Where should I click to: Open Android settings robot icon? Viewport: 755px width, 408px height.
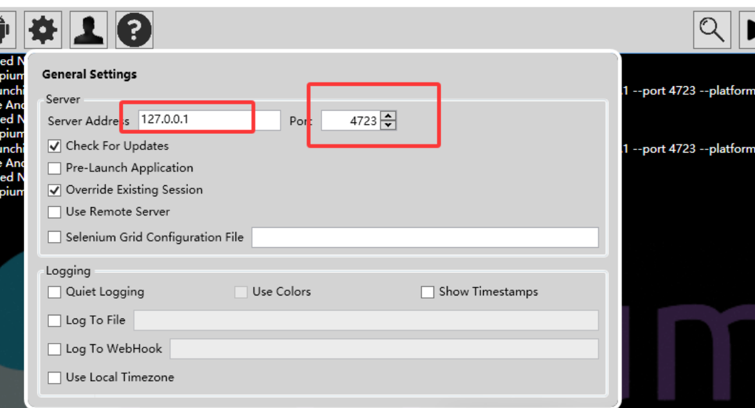pos(6,30)
